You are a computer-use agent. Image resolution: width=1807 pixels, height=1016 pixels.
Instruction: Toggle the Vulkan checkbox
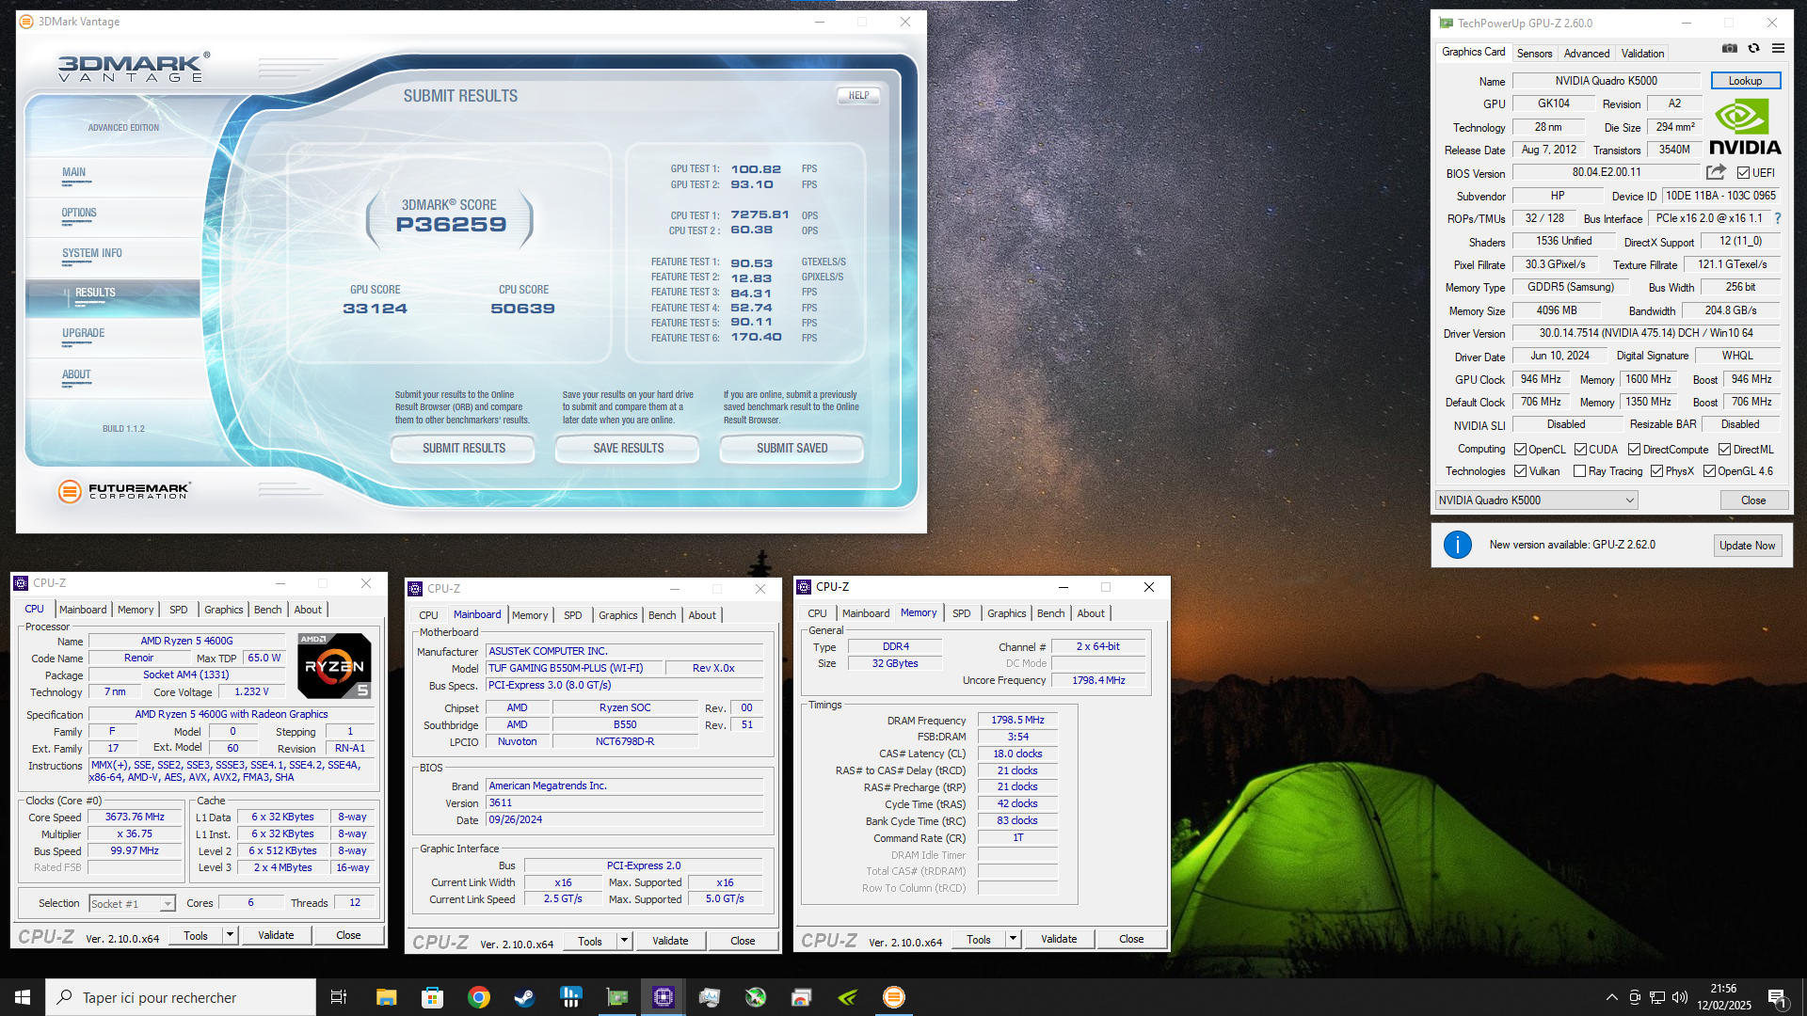tap(1520, 471)
